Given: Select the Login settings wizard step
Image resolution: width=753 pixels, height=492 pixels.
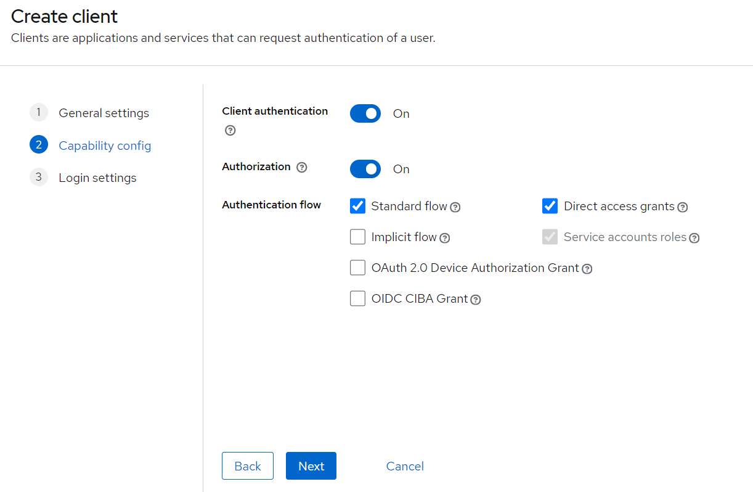Looking at the screenshot, I should pos(97,178).
